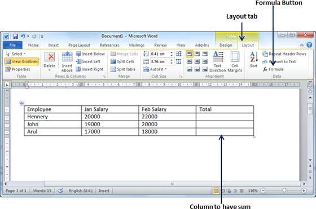Switch to the Home tab
This screenshot has height=209, width=316.
click(33, 45)
